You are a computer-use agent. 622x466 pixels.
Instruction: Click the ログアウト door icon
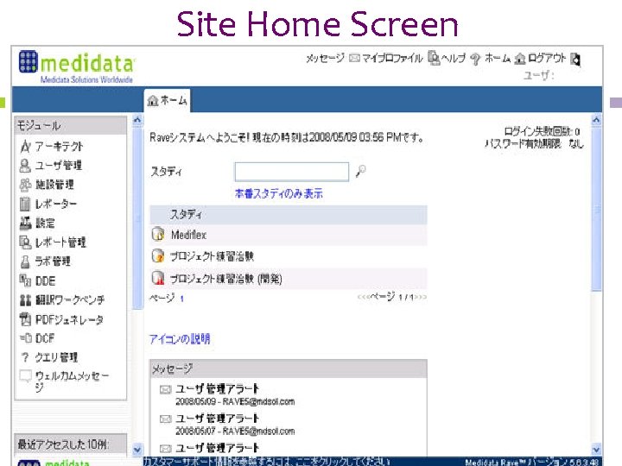coord(575,59)
